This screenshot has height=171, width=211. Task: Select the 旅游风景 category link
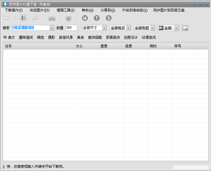pyautogui.click(x=66, y=37)
